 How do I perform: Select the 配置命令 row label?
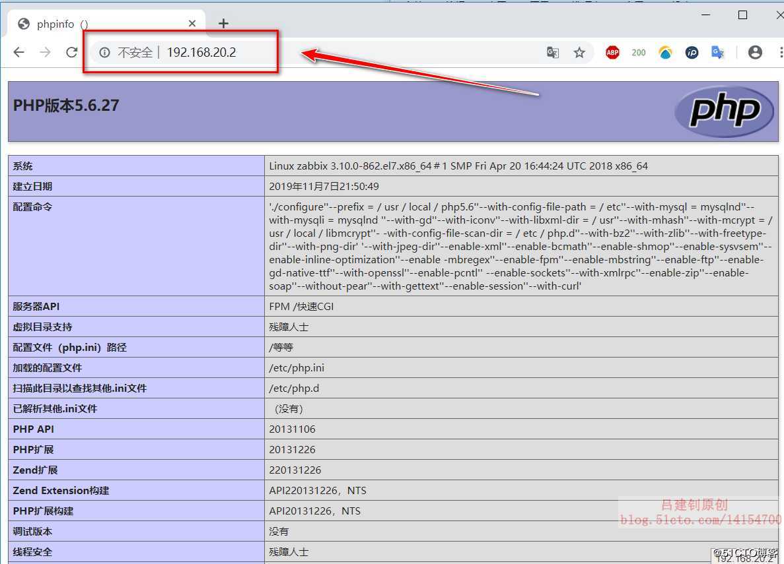32,207
